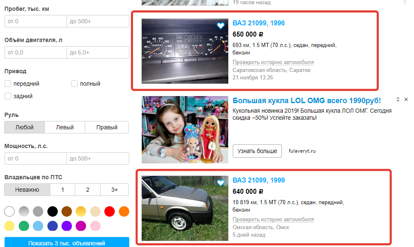Open ad info icon beside close button
Image resolution: width=414 pixels, height=247 pixels.
click(398, 99)
